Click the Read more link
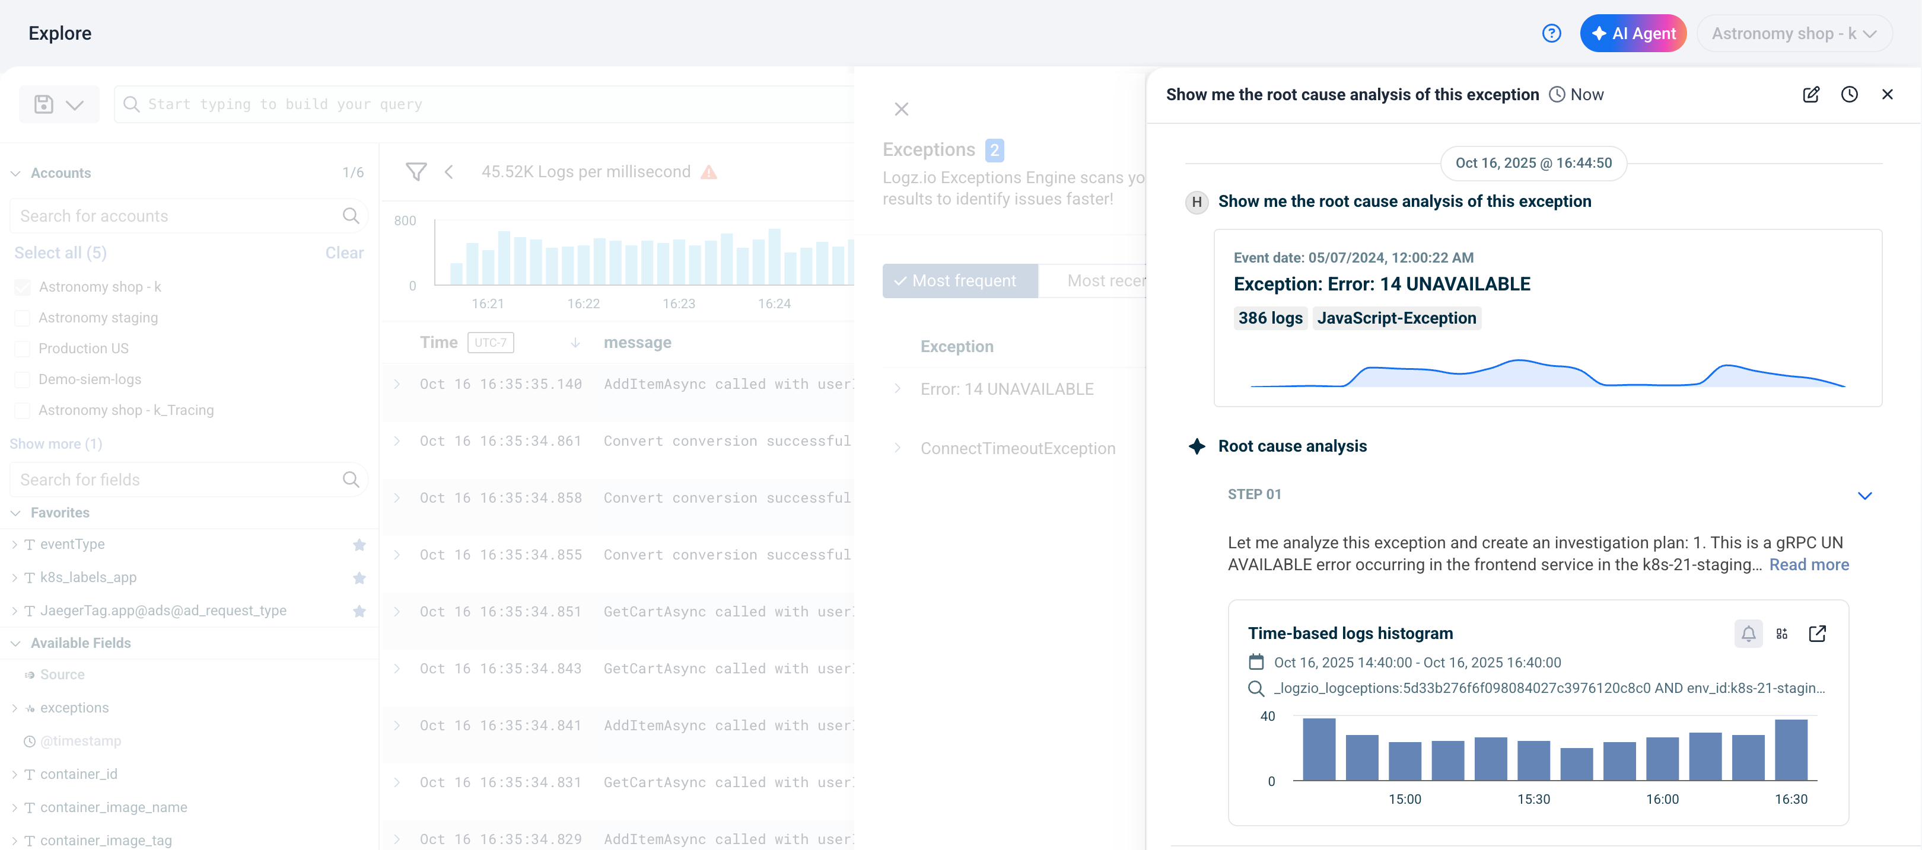 [x=1809, y=564]
